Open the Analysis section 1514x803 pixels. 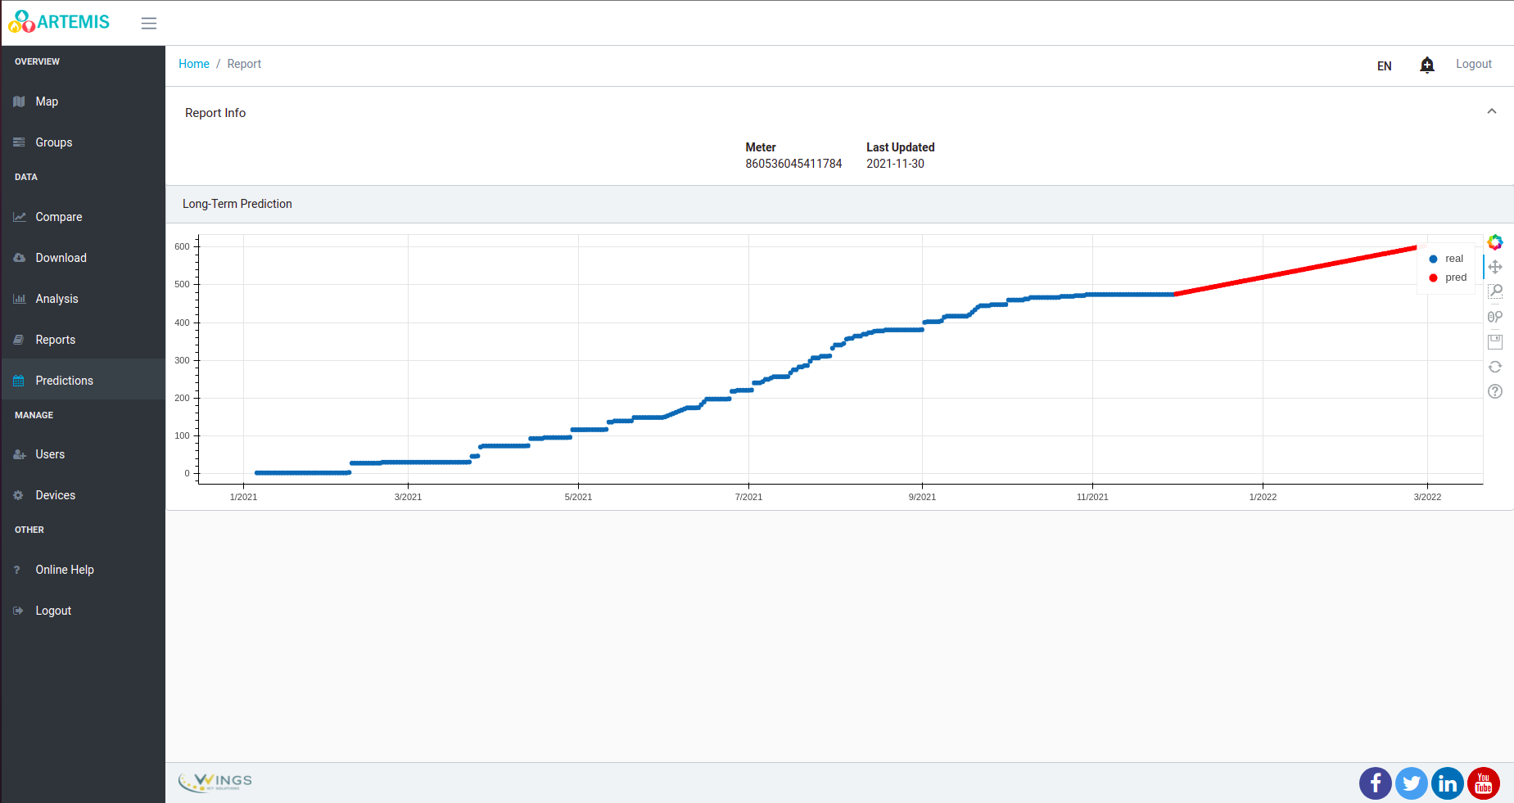click(56, 299)
